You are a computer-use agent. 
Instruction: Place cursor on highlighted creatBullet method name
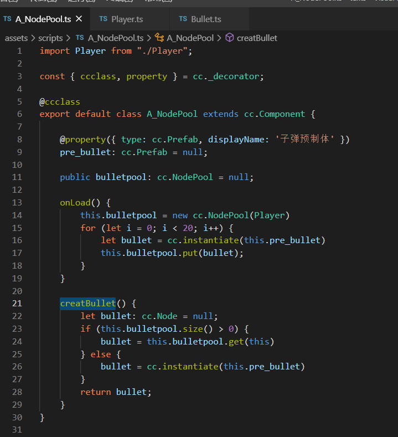87,304
